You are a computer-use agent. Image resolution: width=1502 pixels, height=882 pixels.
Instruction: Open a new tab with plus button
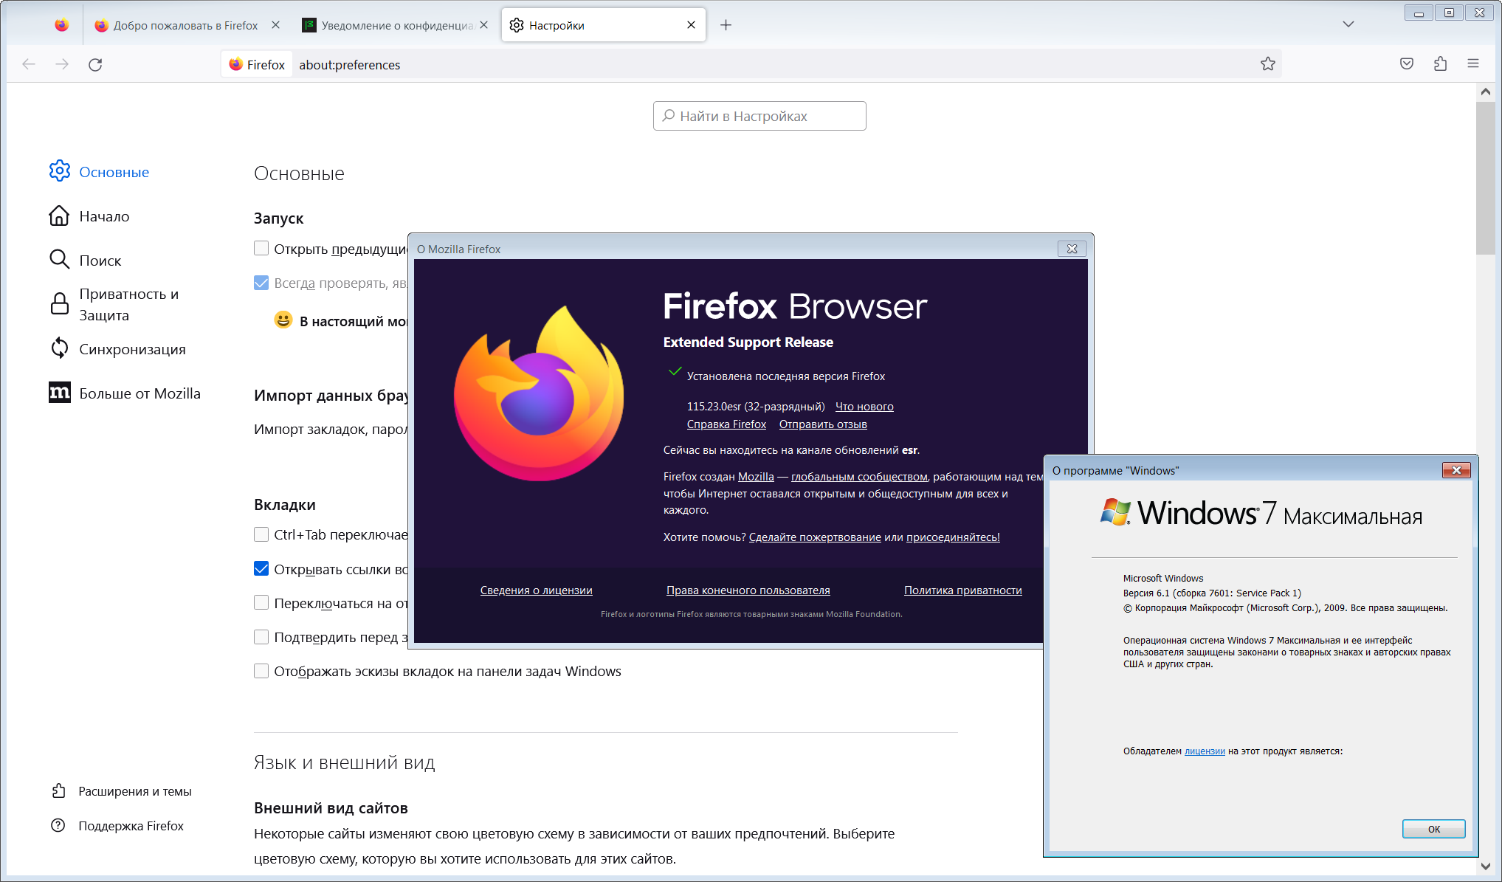(x=726, y=25)
